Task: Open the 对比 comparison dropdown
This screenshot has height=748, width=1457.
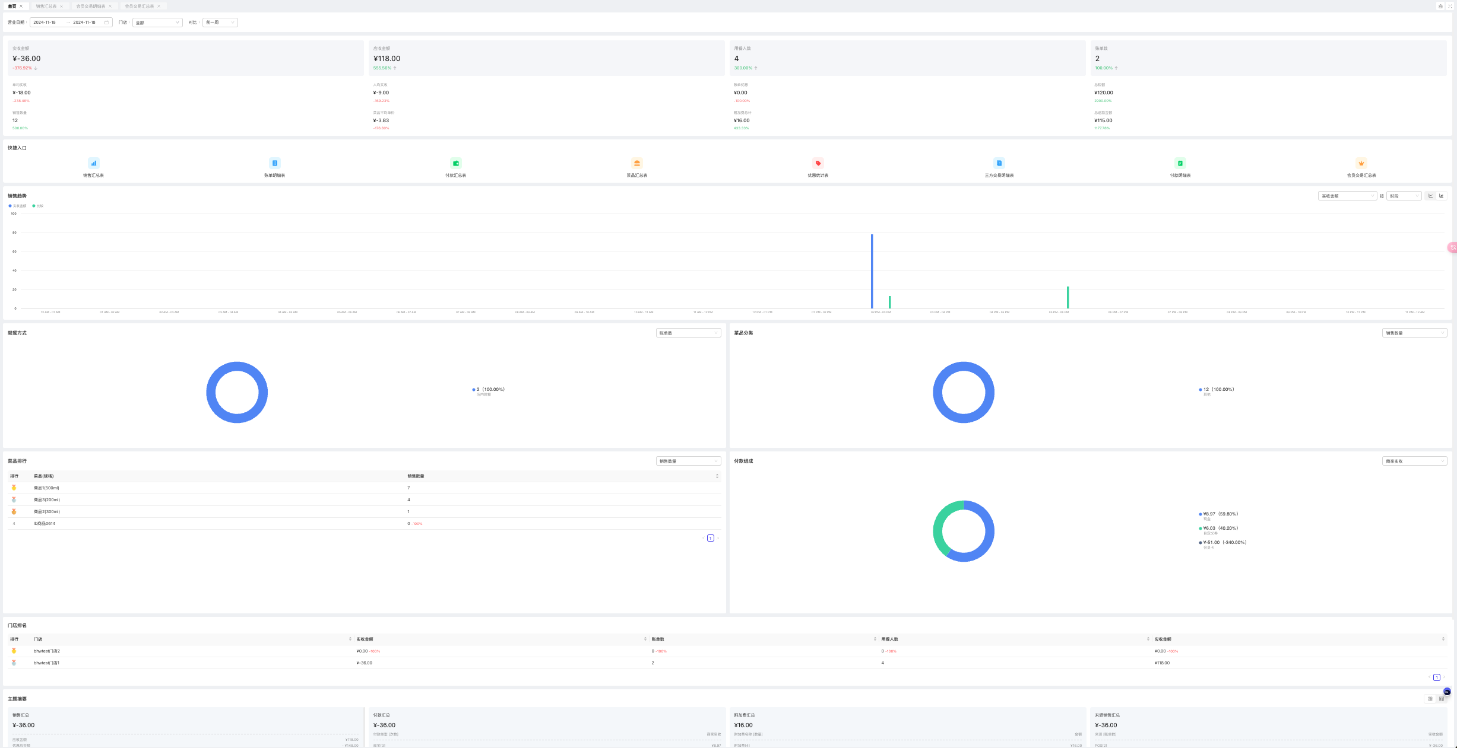Action: [220, 23]
